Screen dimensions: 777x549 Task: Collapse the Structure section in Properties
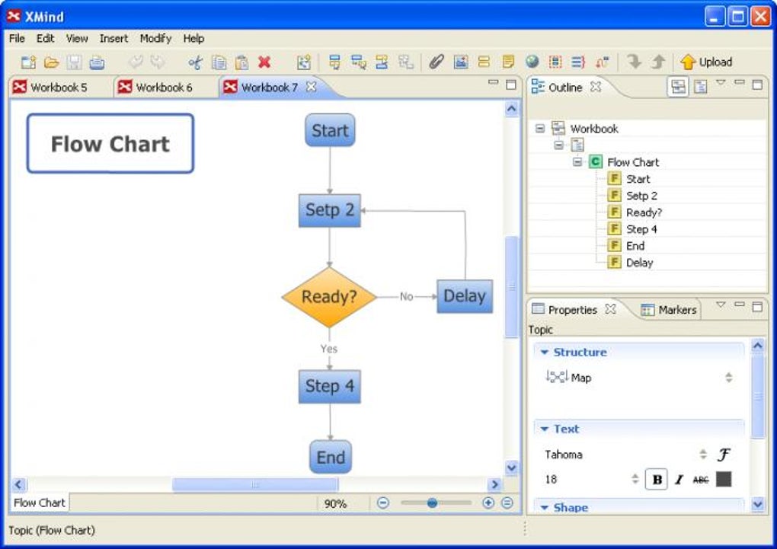545,353
